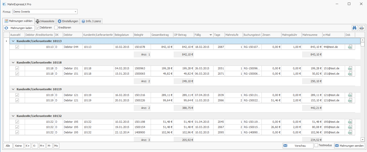
Task: Enable the Testmodus checkbox
Action: click(x=316, y=145)
